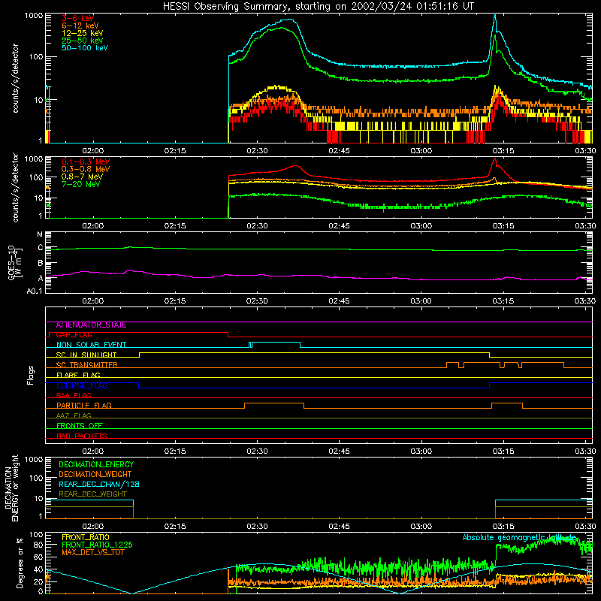Click the red 0.1-0.3 MeV peak near 03:13
Screen dimensions: 601x601
point(494,159)
